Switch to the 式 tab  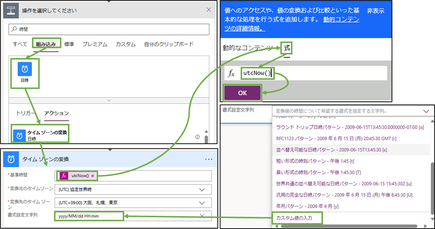(287, 48)
